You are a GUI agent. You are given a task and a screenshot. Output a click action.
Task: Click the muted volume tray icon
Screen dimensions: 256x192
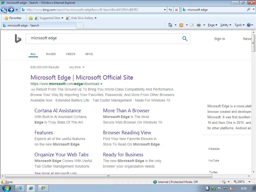point(231,188)
